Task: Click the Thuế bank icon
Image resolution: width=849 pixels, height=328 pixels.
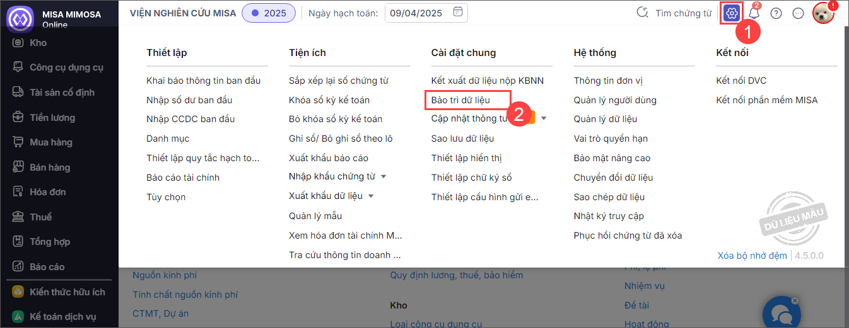Action: (19, 217)
